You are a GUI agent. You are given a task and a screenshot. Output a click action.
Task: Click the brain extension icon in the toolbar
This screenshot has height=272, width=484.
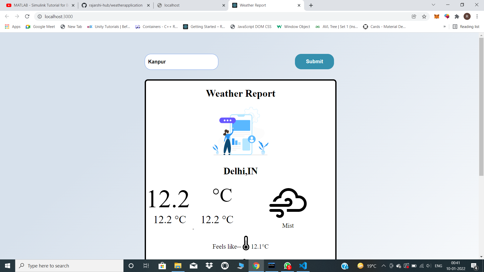[447, 16]
